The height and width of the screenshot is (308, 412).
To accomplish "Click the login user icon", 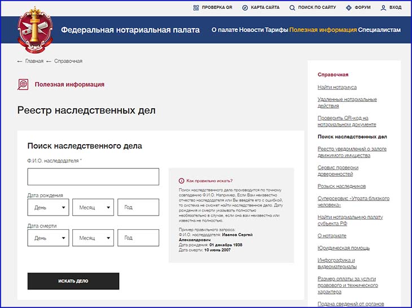I will click(x=383, y=8).
